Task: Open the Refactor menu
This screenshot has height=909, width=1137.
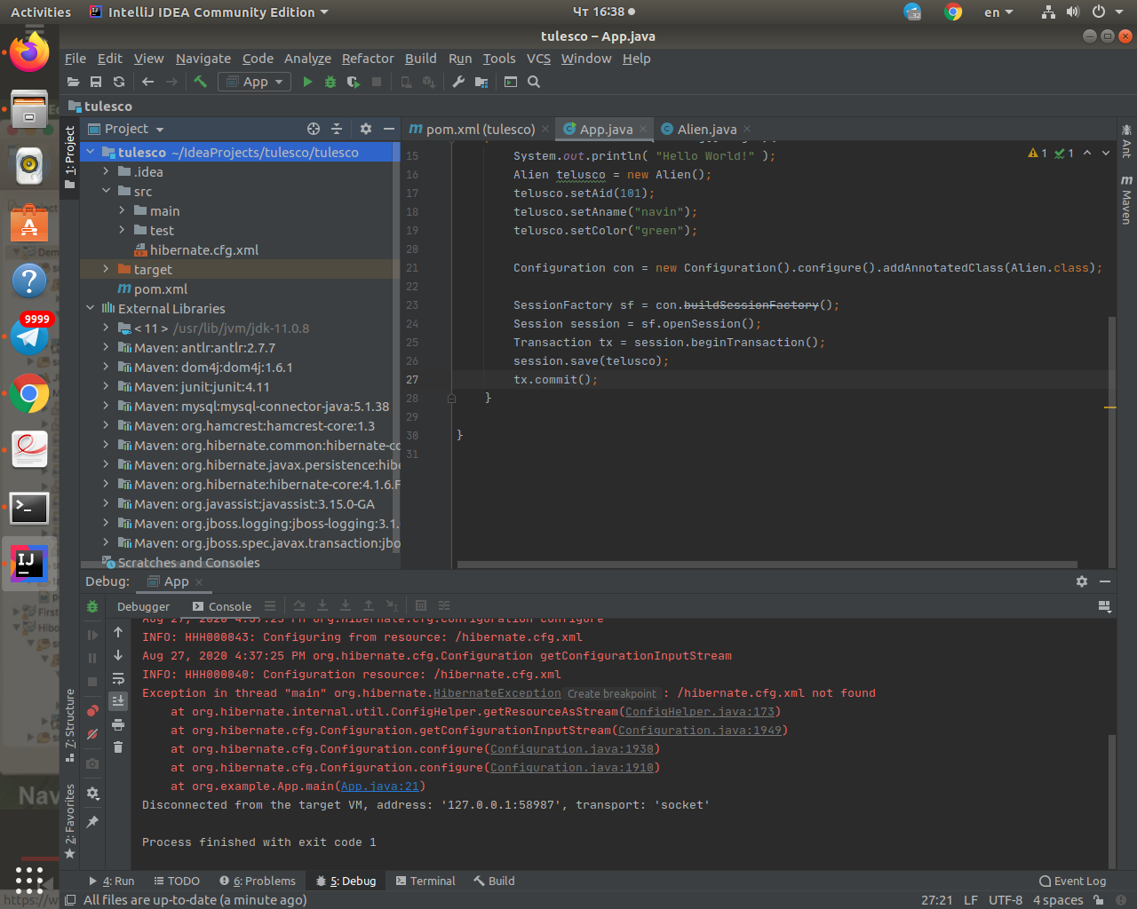Action: (x=368, y=59)
